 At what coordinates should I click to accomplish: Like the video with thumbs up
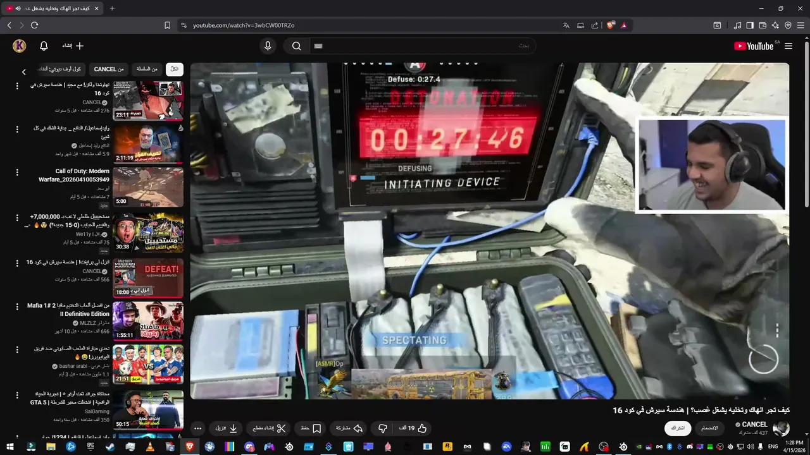(x=413, y=428)
